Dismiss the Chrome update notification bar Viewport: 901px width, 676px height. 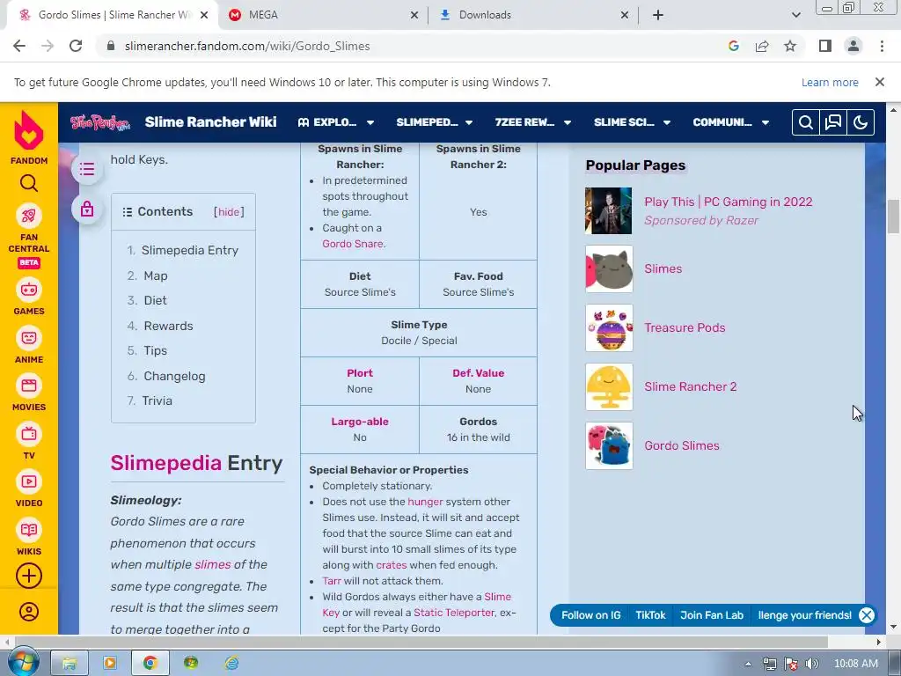click(880, 82)
